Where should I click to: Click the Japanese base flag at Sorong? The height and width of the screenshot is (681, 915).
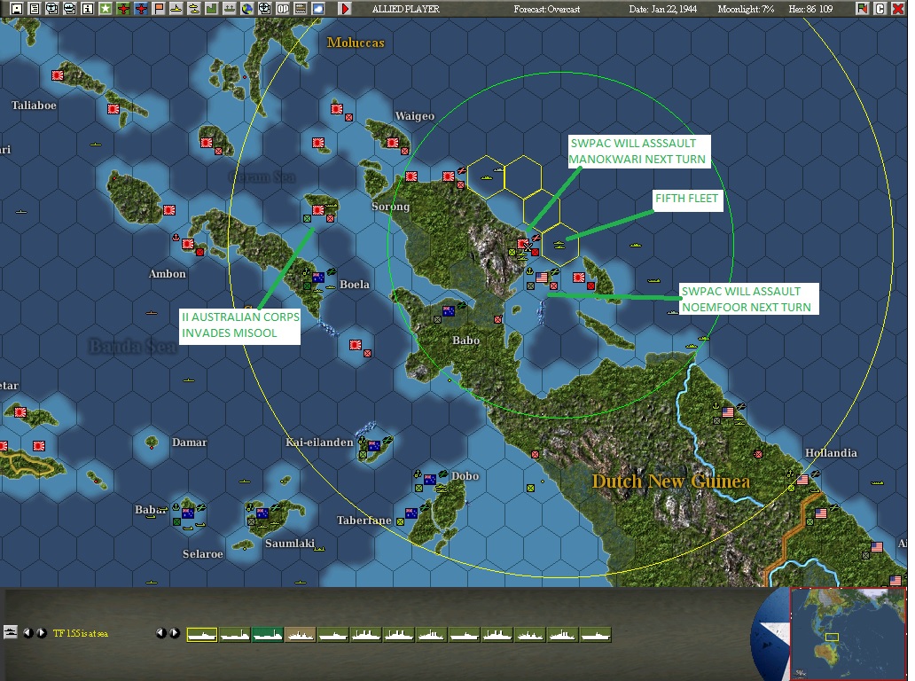click(x=411, y=177)
